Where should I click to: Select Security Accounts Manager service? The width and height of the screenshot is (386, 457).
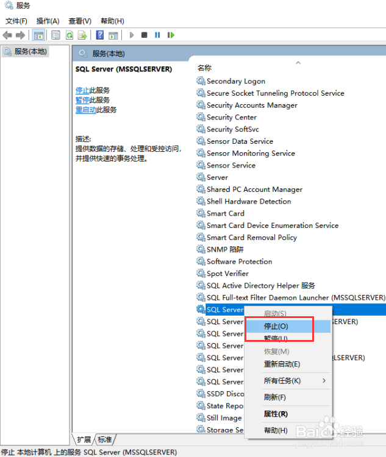coord(252,105)
